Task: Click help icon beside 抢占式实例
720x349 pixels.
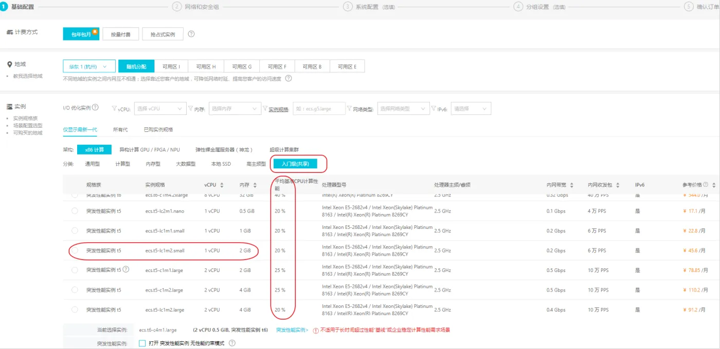Action: (191, 34)
